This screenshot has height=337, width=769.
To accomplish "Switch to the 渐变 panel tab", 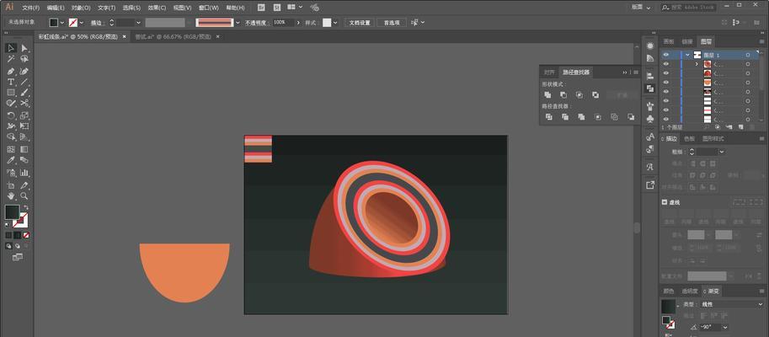I will (x=712, y=291).
